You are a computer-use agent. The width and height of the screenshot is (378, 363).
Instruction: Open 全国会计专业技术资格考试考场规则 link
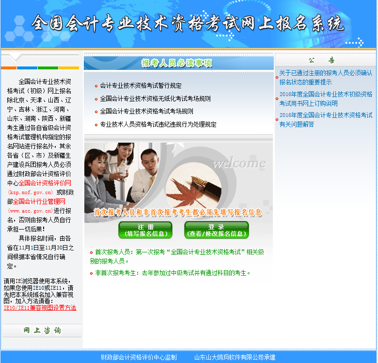(x=146, y=111)
